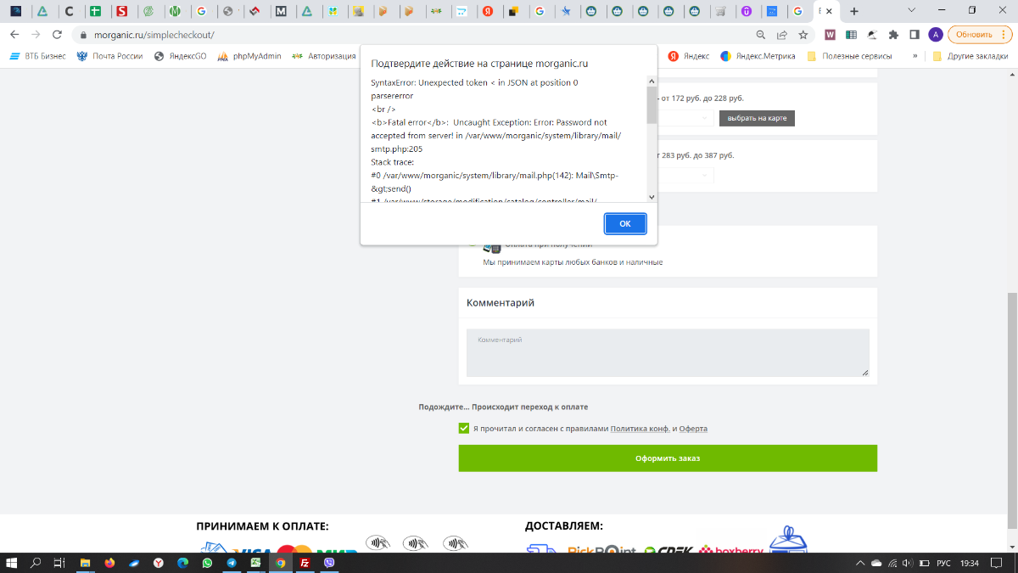Viewport: 1018px width, 573px height.
Task: Open the 'Яндекс.Метрика' bookmark
Action: [758, 56]
